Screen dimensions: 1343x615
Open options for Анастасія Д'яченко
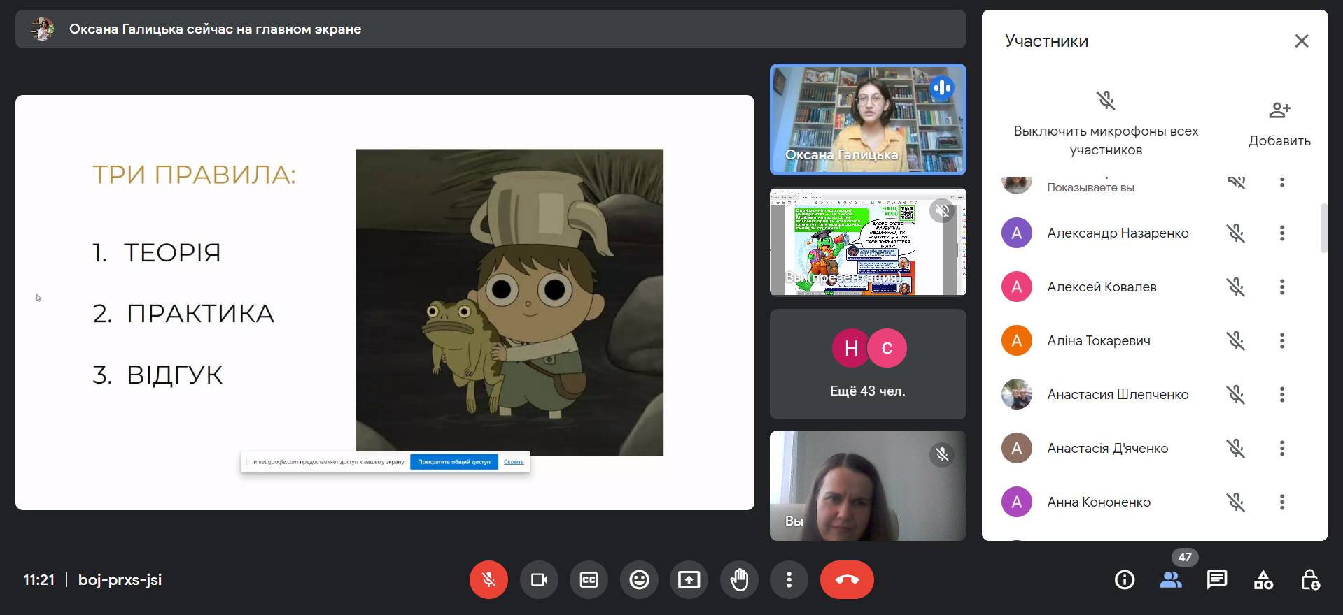click(1282, 448)
